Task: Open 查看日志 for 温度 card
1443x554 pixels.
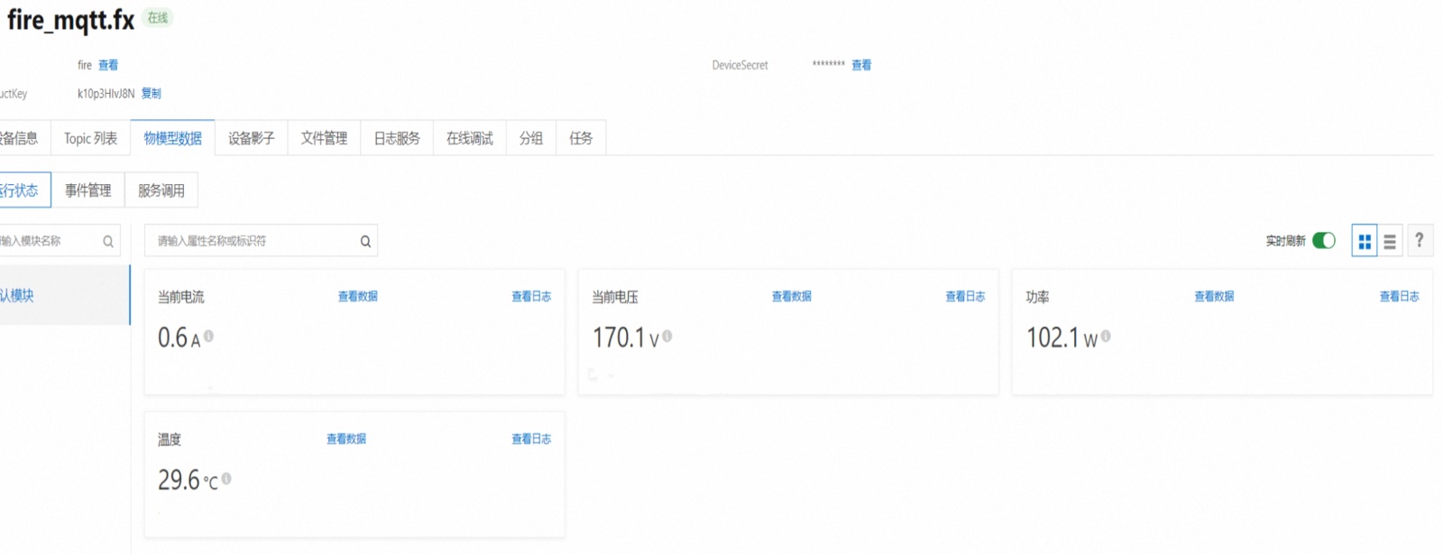Action: pyautogui.click(x=530, y=439)
